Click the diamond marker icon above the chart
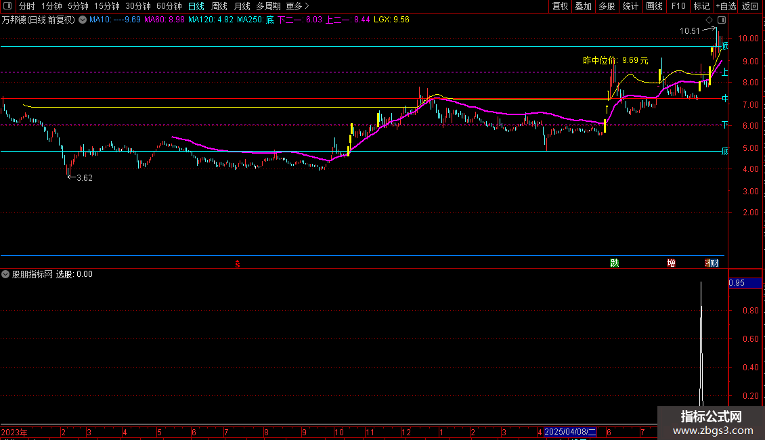The height and width of the screenshot is (440, 765). (x=709, y=20)
